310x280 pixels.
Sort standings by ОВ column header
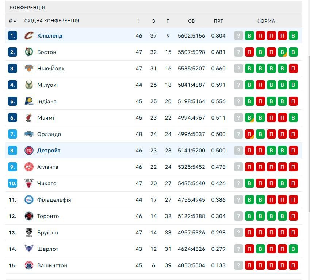(191, 21)
